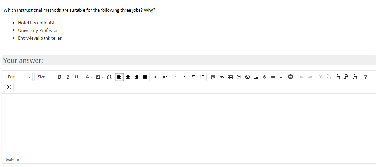Viewport: 376px width, 167px height.
Task: Record audio with microphone icon
Action: [265, 77]
